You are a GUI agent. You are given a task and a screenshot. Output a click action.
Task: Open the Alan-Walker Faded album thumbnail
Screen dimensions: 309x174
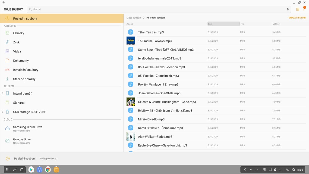pos(131,136)
